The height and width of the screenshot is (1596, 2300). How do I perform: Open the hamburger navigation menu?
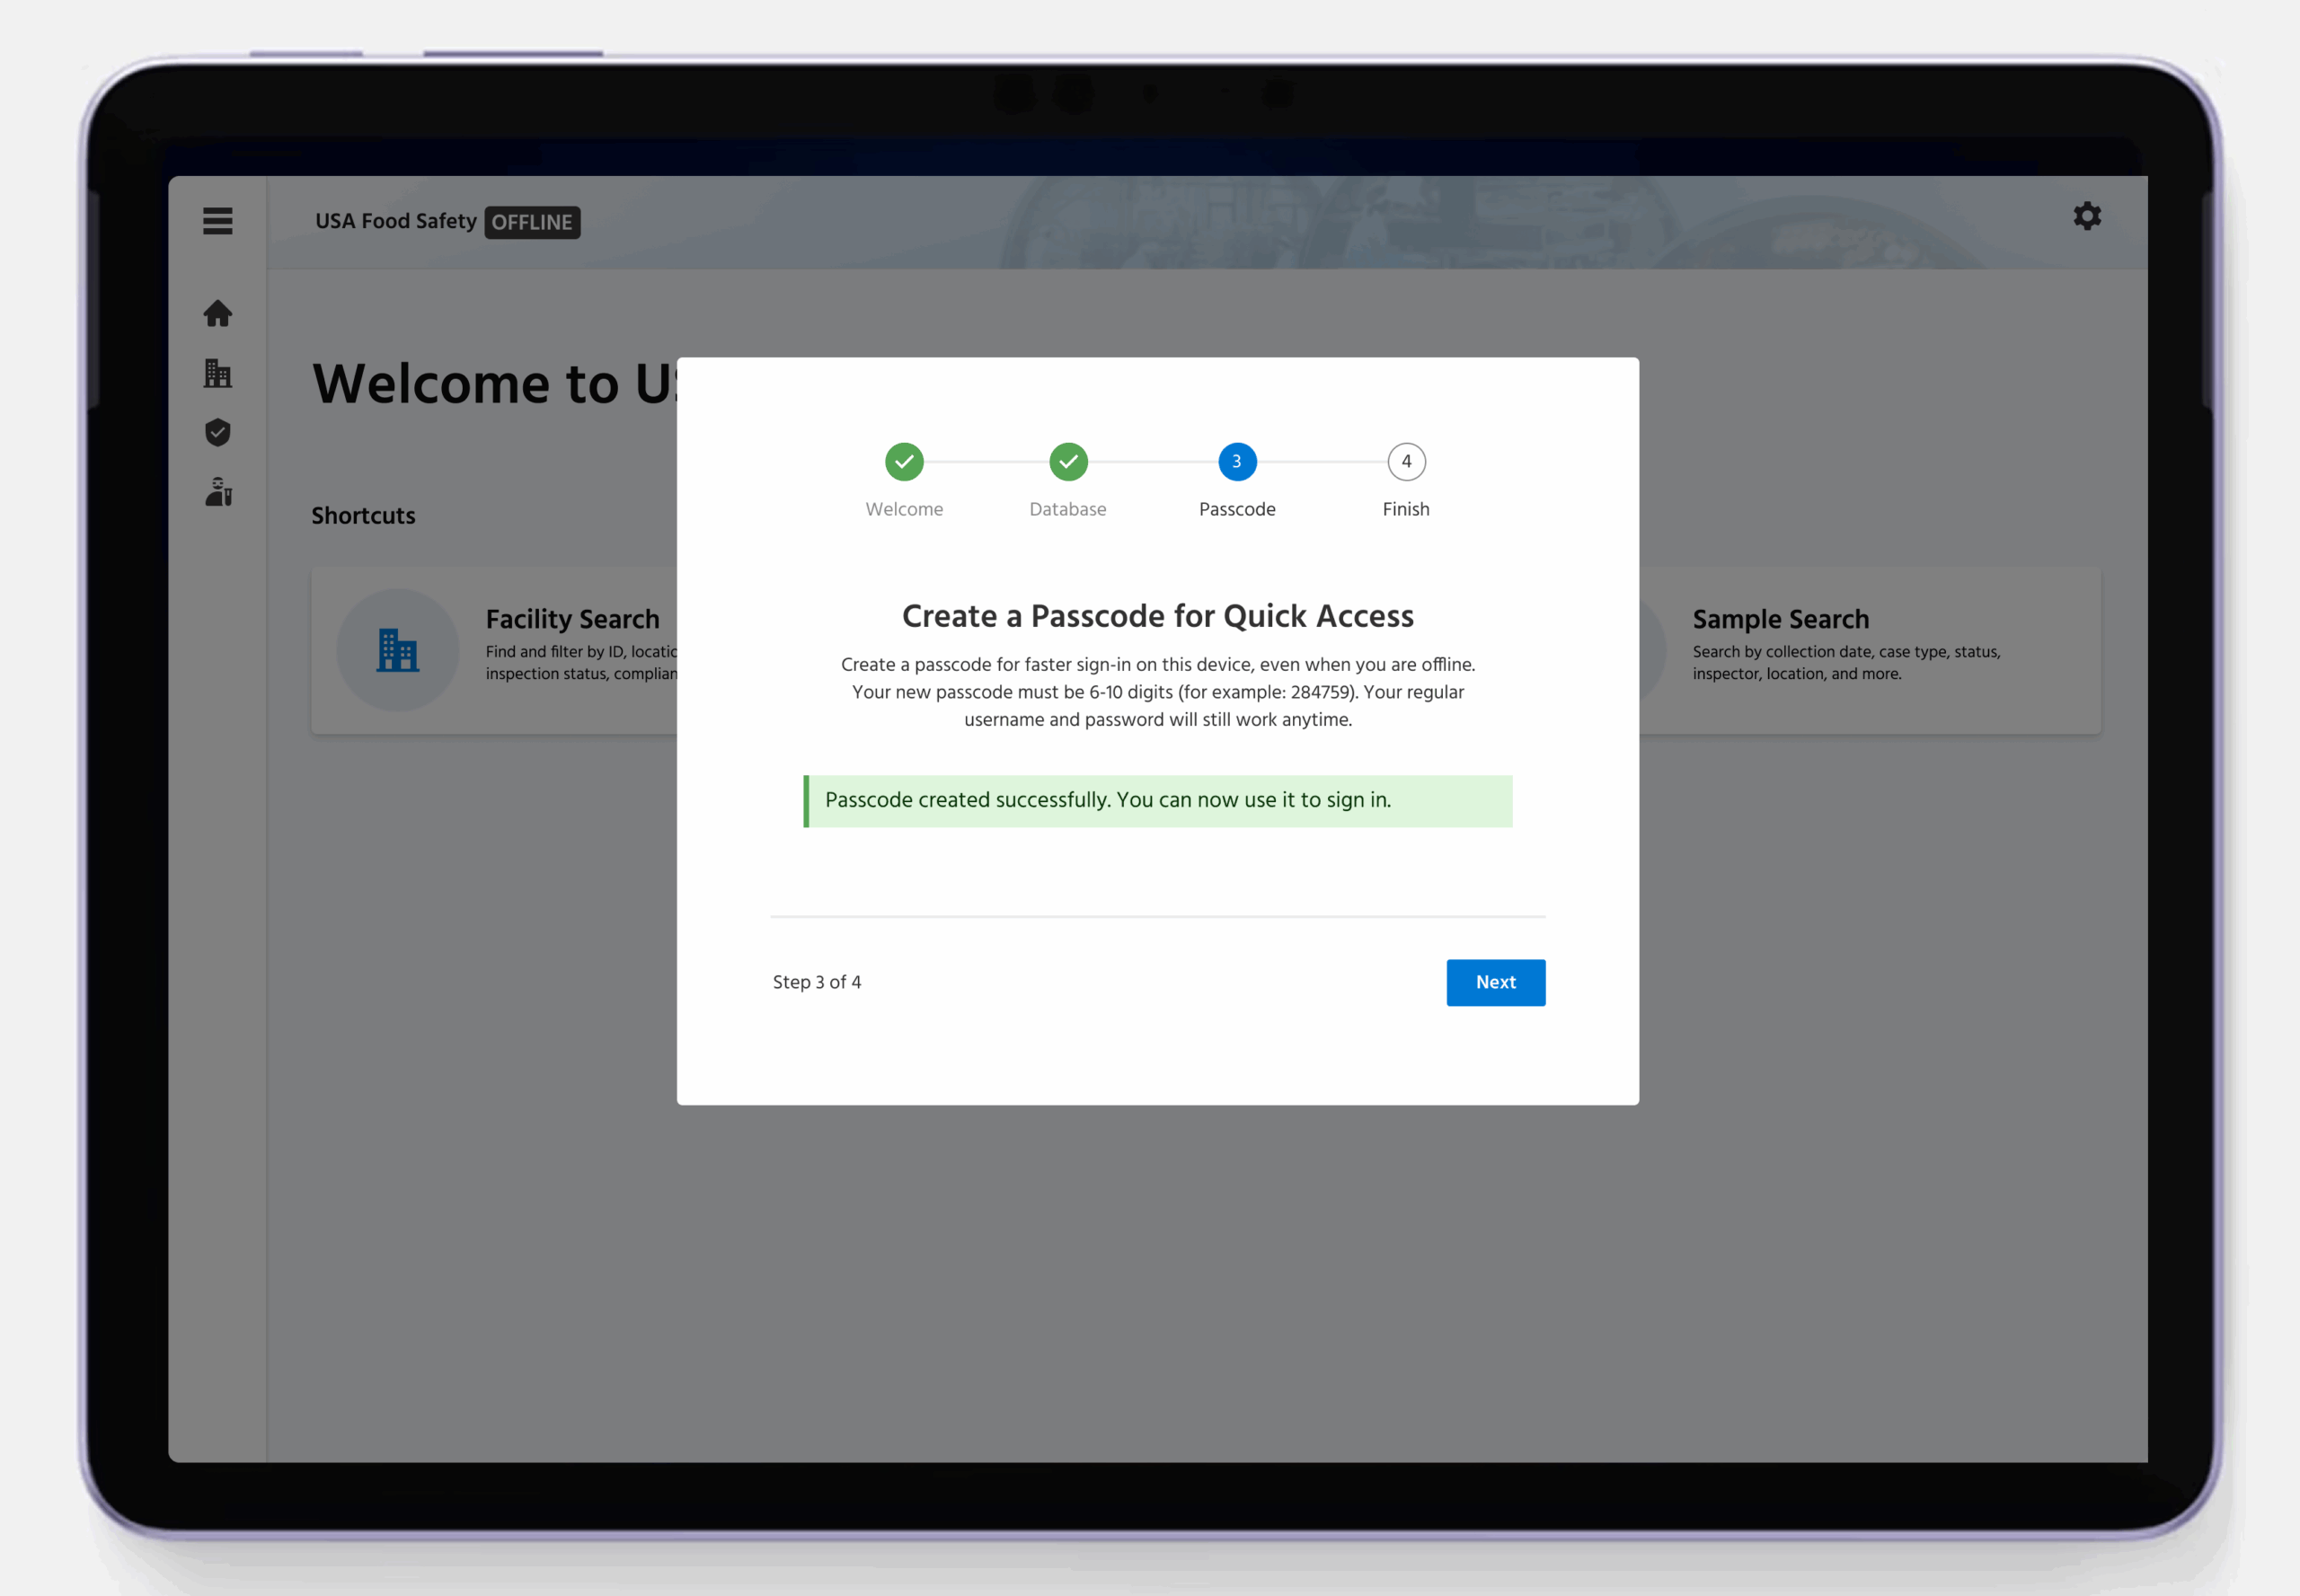coord(217,221)
